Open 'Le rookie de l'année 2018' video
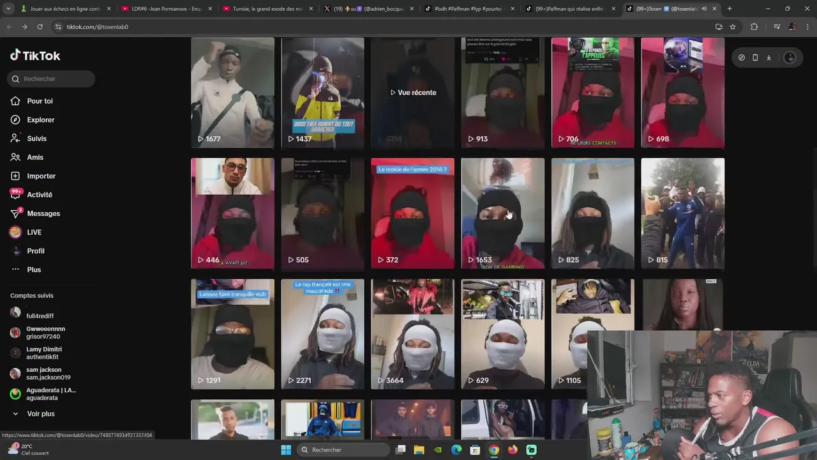Viewport: 817px width, 460px height. 412,213
